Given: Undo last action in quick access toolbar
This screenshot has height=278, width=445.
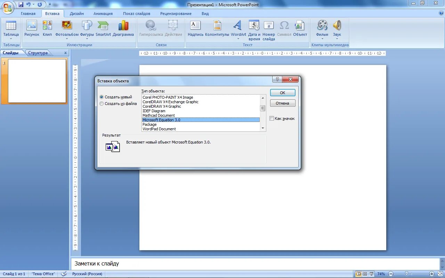Looking at the screenshot, I should click(29, 5).
